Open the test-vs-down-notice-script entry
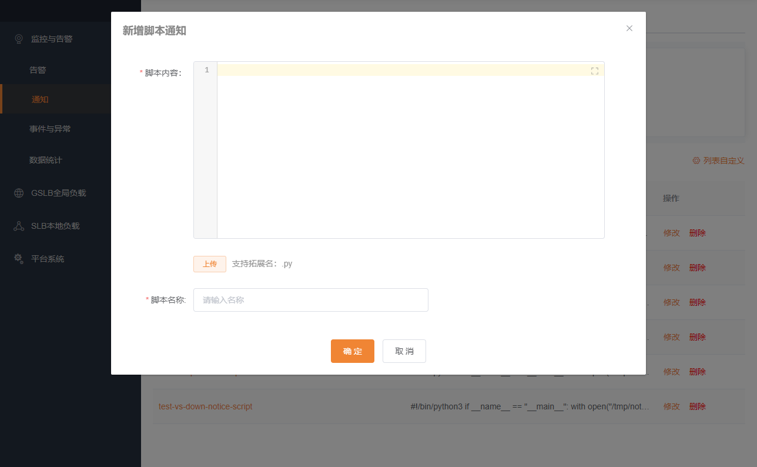 pyautogui.click(x=205, y=406)
